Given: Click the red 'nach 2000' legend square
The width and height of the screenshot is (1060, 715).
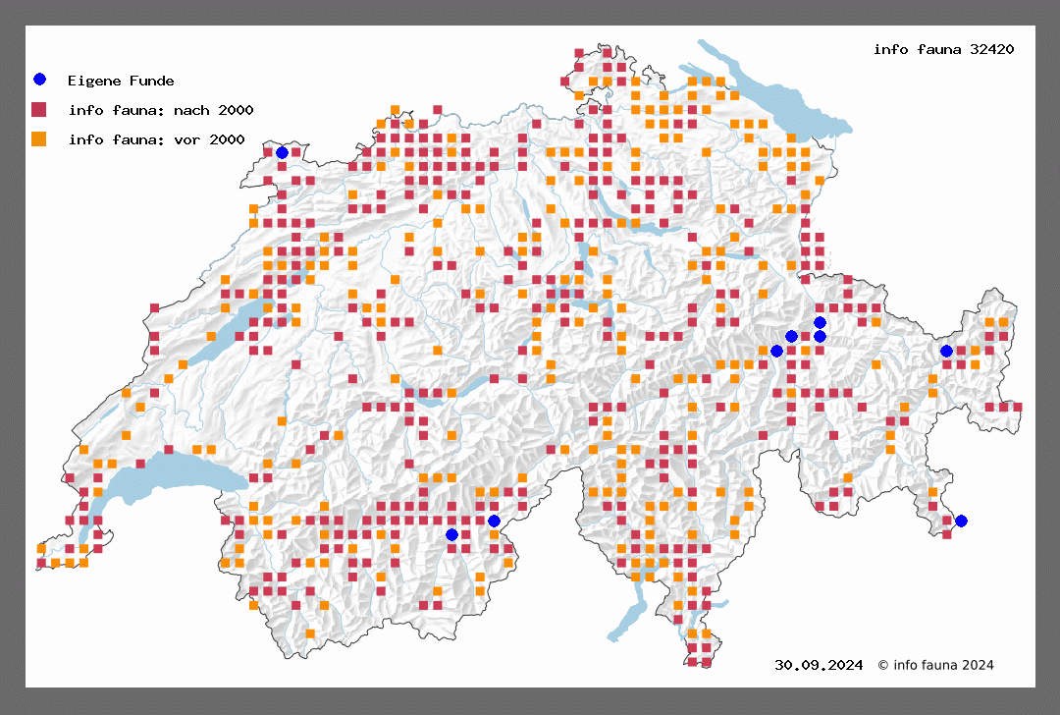Looking at the screenshot, I should 39,109.
